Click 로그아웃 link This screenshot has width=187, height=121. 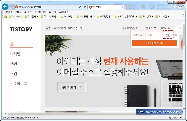click(x=165, y=28)
